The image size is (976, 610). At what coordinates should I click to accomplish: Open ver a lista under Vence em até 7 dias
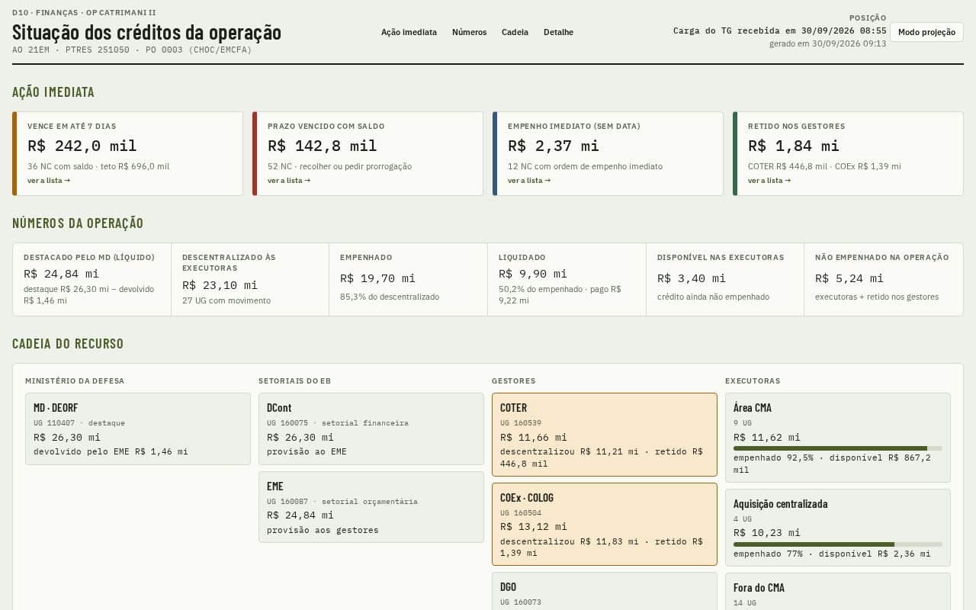click(x=49, y=181)
